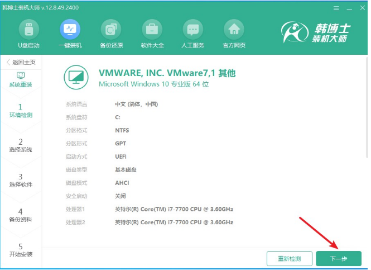The image size is (371, 270).
Task: Click the AHCI disk mode value
Action: pos(122,183)
